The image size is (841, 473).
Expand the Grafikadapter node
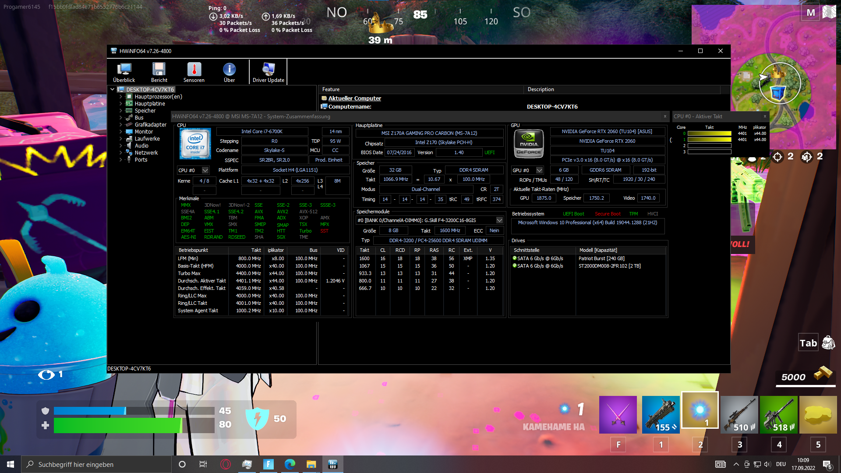point(121,125)
